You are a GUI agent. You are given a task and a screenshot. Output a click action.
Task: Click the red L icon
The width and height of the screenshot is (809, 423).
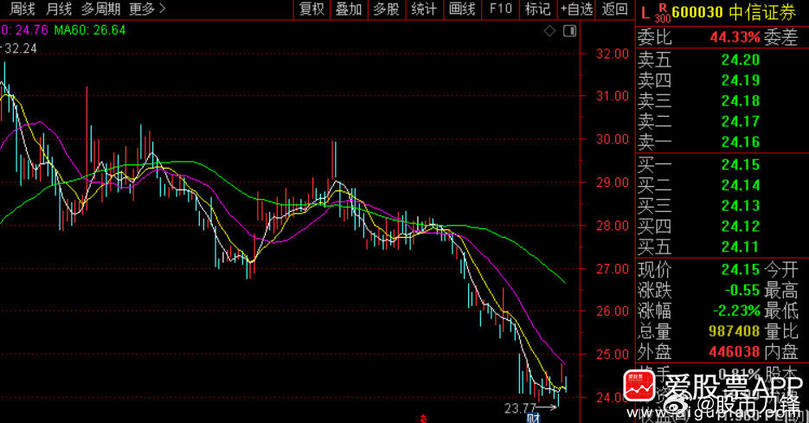[645, 13]
